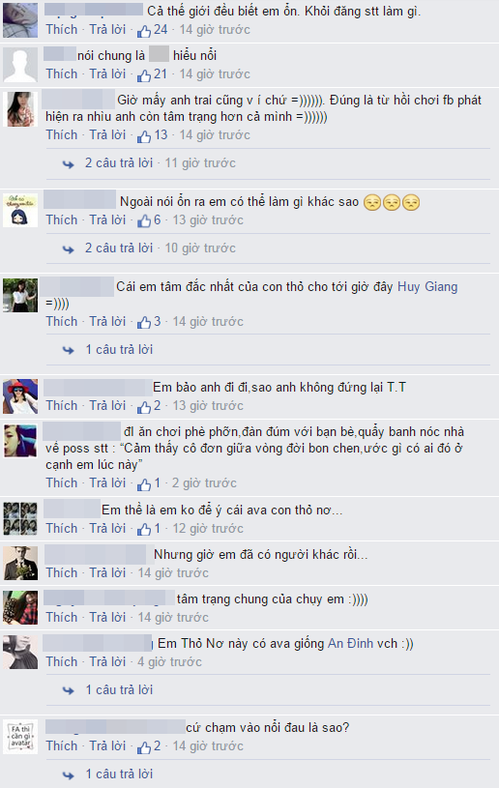Click the thumbs-up icon on 'cứ chạm vào nỗi đau' comment
This screenshot has width=499, height=788.
(x=144, y=746)
